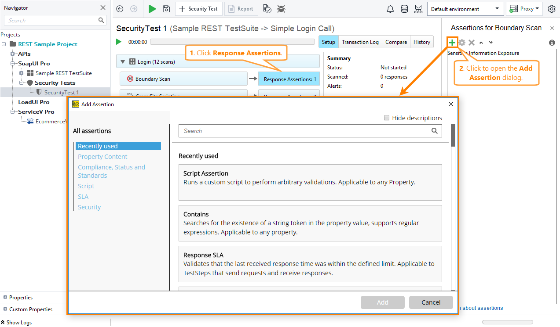This screenshot has width=560, height=327.
Task: Start SecurityTest 1 with the small green play icon
Action: (119, 42)
